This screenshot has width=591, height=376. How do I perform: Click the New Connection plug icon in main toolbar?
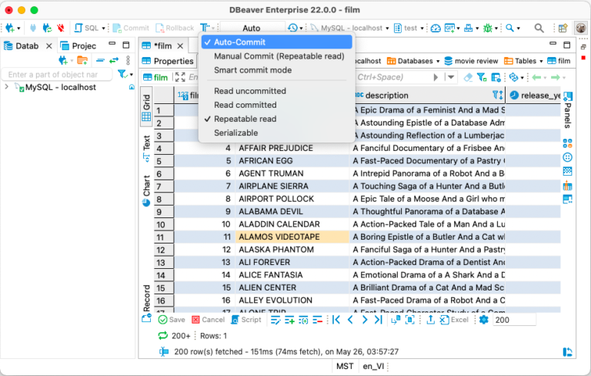[10, 28]
